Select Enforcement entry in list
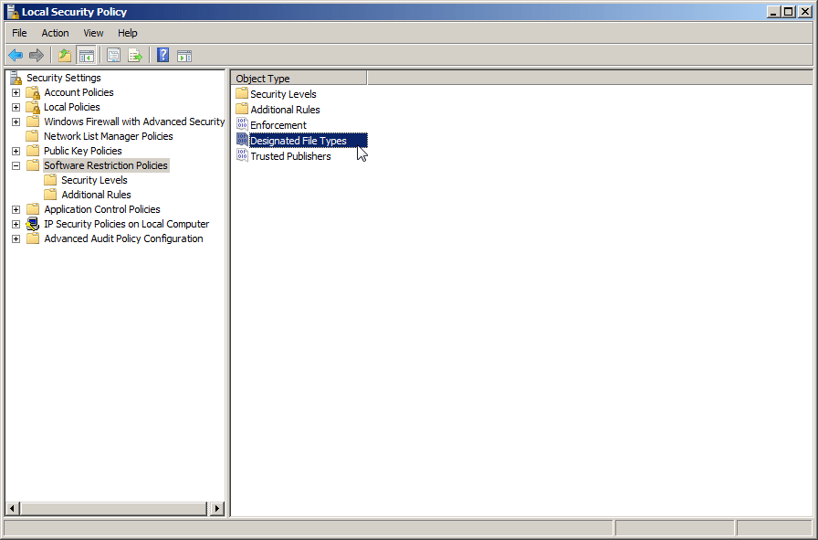This screenshot has height=540, width=818. (x=278, y=125)
